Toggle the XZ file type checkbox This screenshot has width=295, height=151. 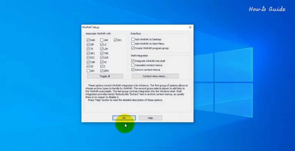[x=102, y=62]
